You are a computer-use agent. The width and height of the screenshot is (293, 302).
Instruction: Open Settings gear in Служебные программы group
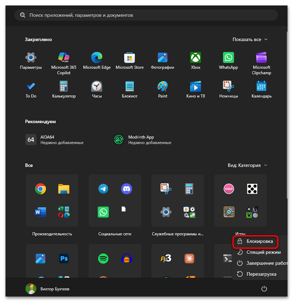166,212
